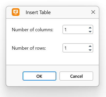Image resolution: width=106 pixels, height=97 pixels.
Task: Close the Insert Table dialog
Action: tap(93, 12)
